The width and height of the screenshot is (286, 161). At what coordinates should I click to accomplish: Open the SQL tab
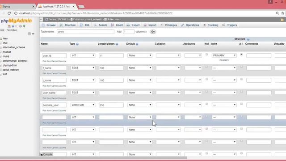point(84,25)
